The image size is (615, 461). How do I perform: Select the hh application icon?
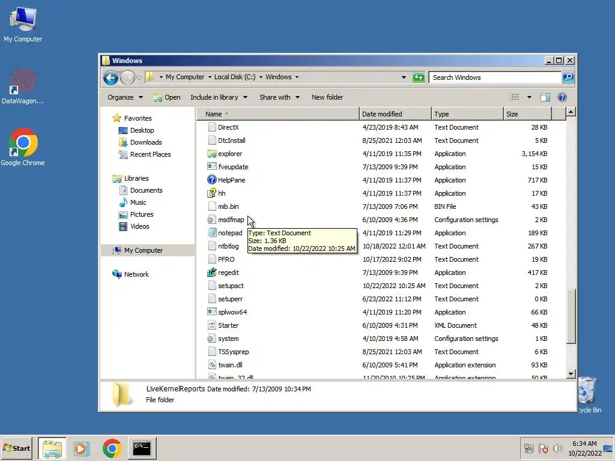pos(212,193)
